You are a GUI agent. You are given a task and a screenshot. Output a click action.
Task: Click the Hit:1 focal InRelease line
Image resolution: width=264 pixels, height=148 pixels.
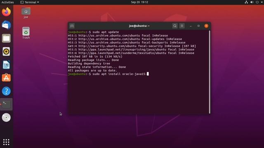(118, 35)
